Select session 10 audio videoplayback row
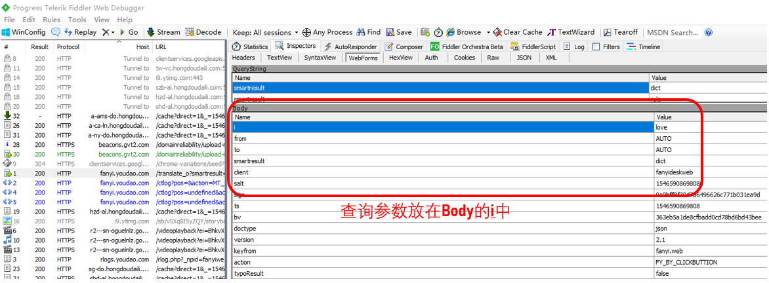This screenshot has width=769, height=283. 113,240
